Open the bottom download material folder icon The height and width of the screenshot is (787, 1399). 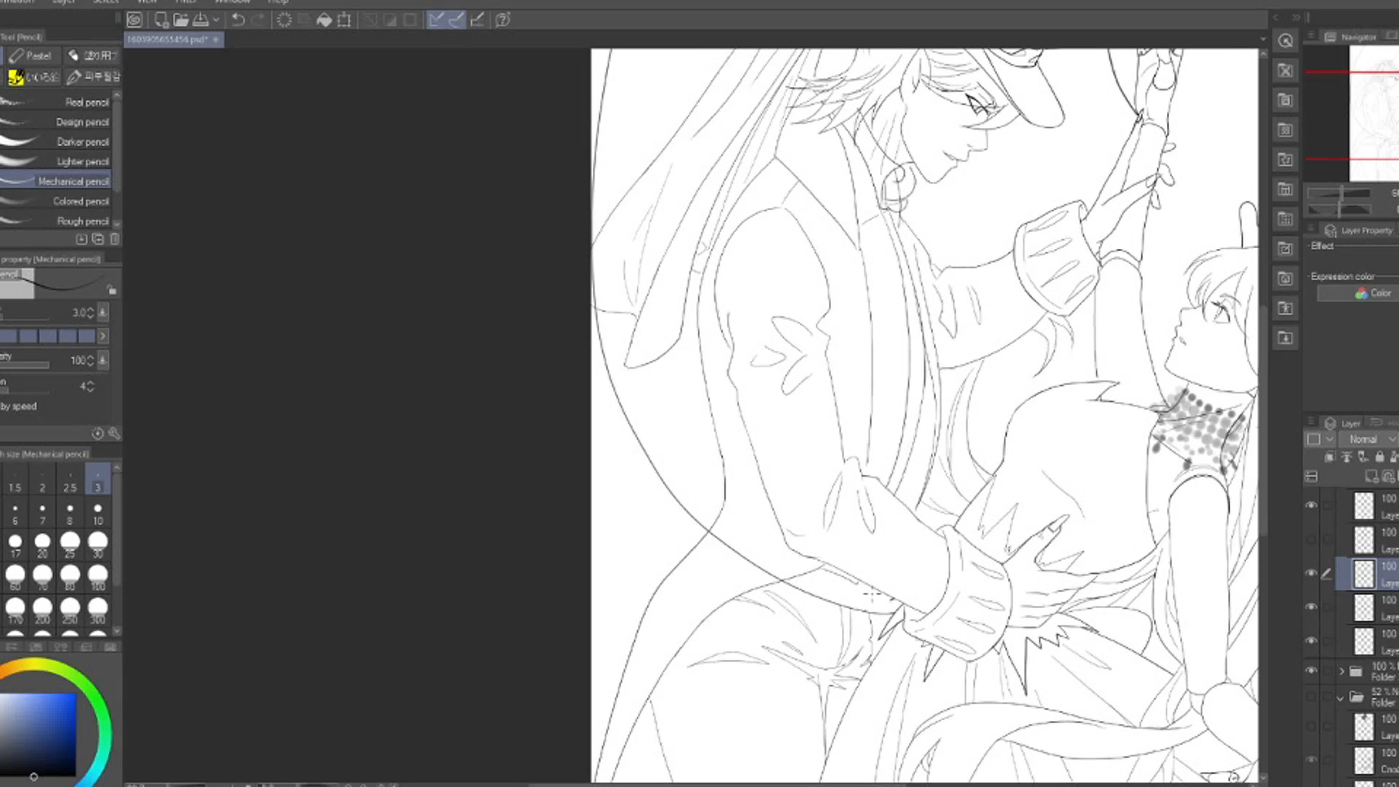point(1285,338)
